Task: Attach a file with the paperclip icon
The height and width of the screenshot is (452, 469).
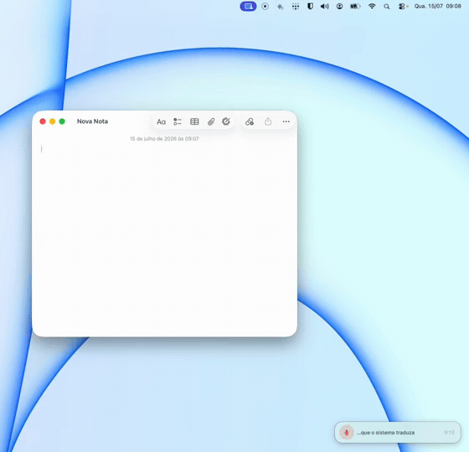Action: [x=211, y=121]
